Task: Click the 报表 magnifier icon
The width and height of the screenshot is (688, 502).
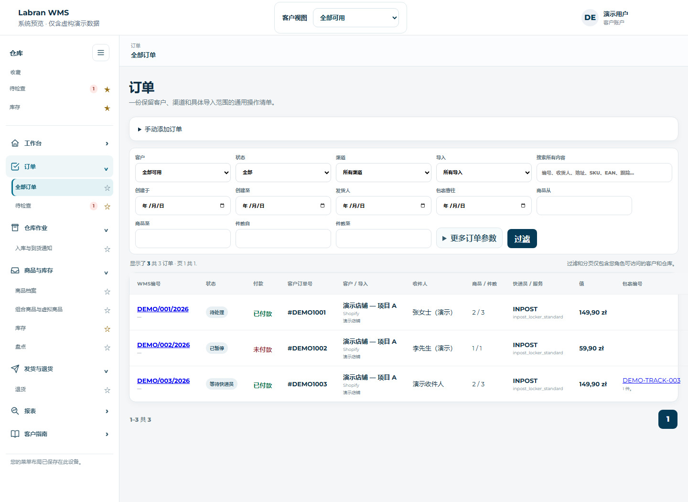Action: 15,411
